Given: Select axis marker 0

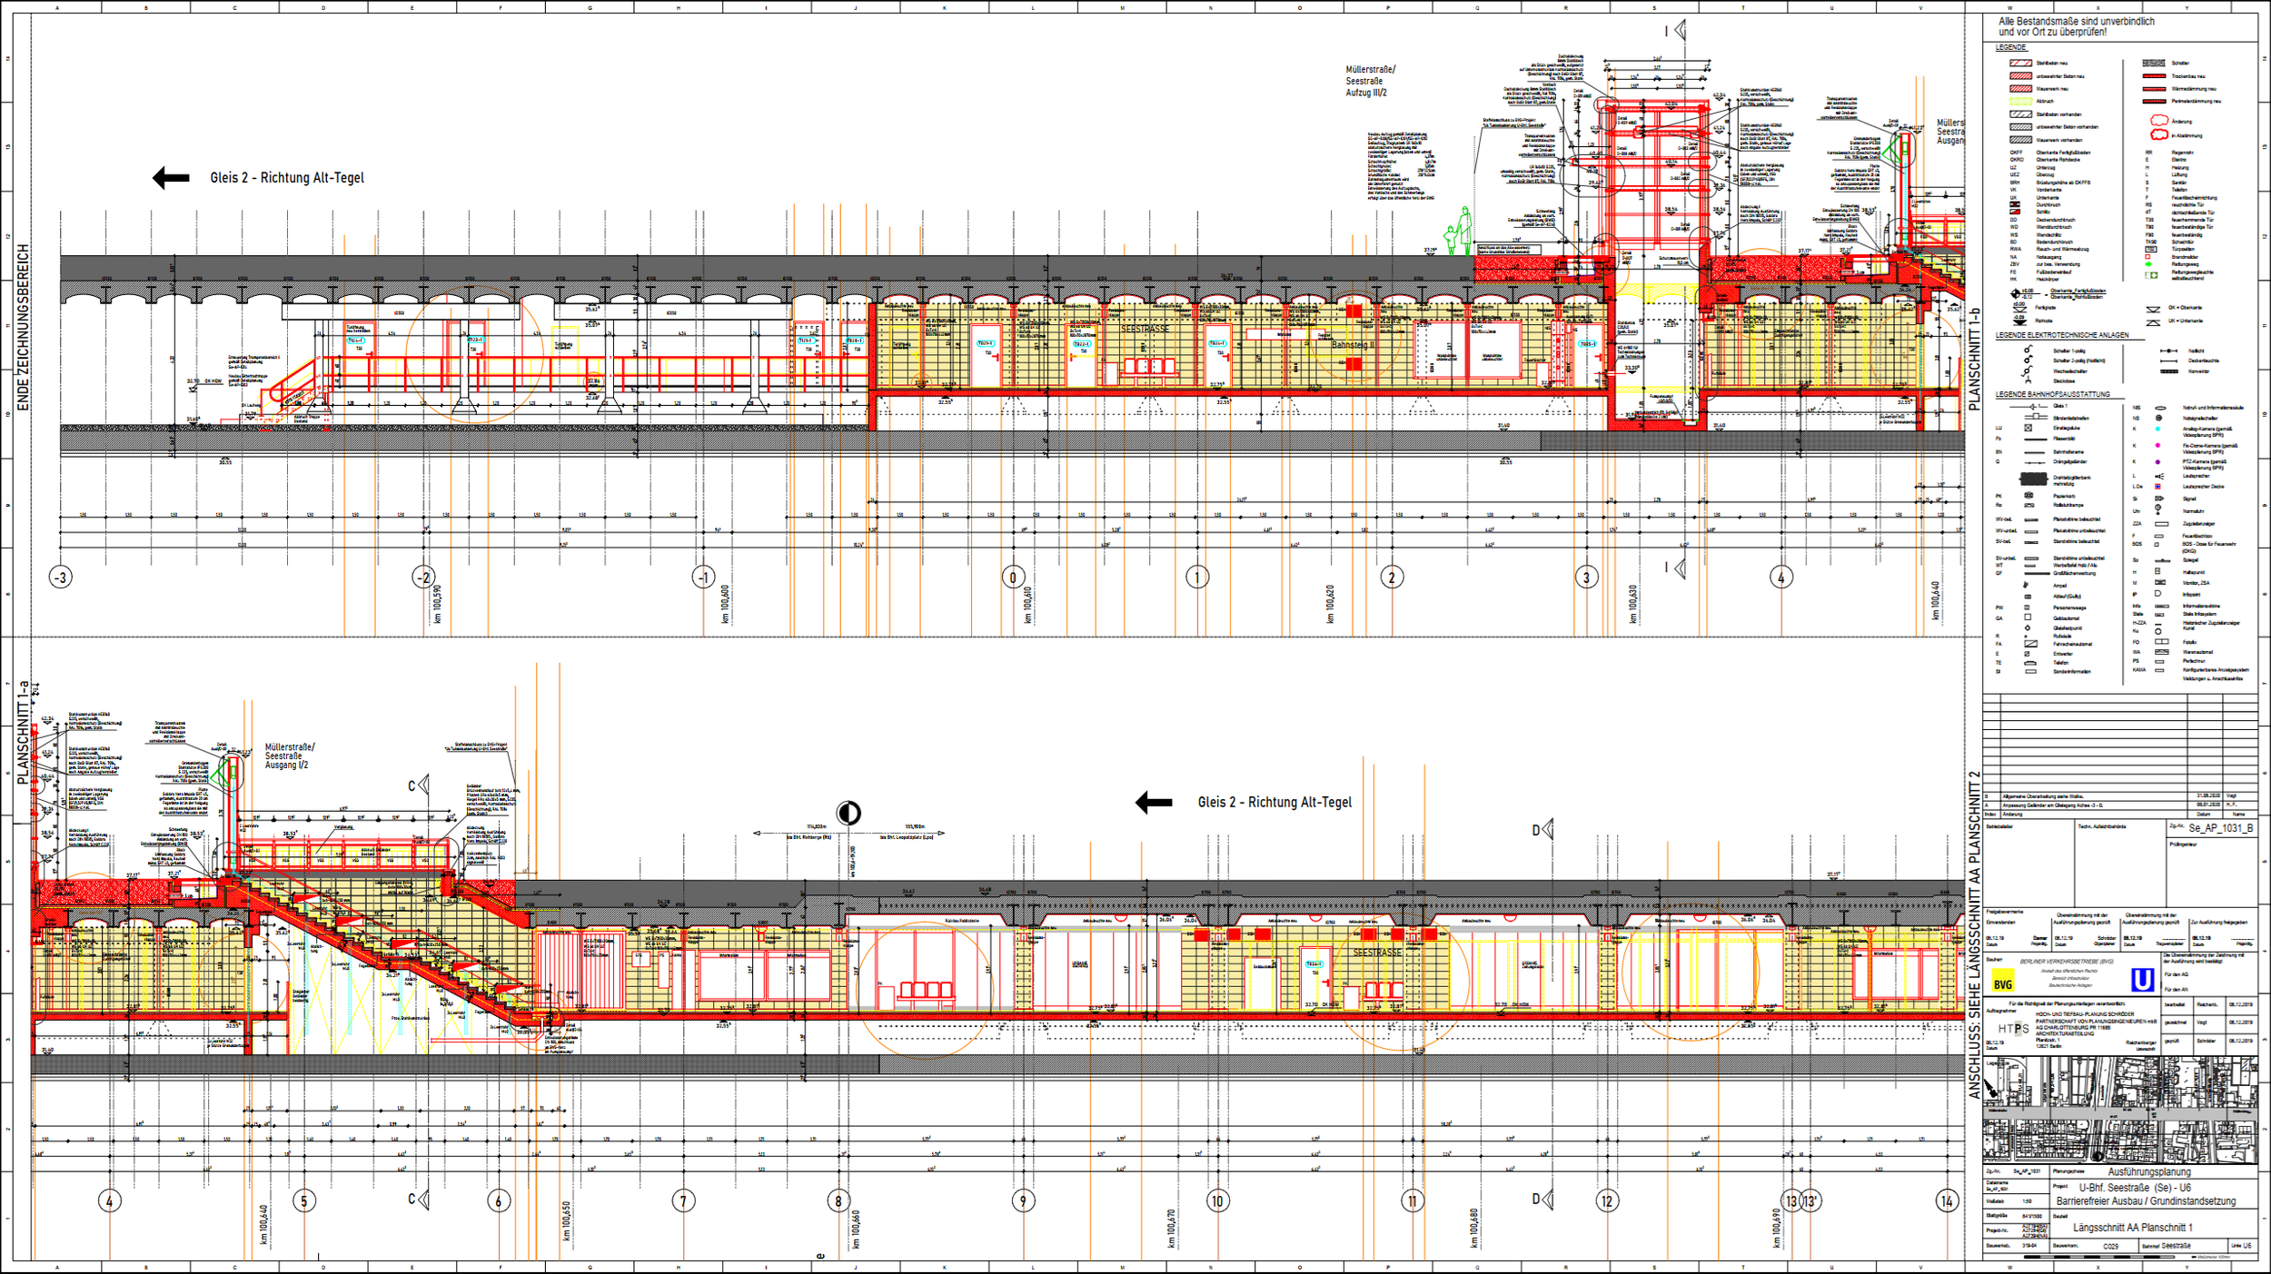Looking at the screenshot, I should (1014, 578).
